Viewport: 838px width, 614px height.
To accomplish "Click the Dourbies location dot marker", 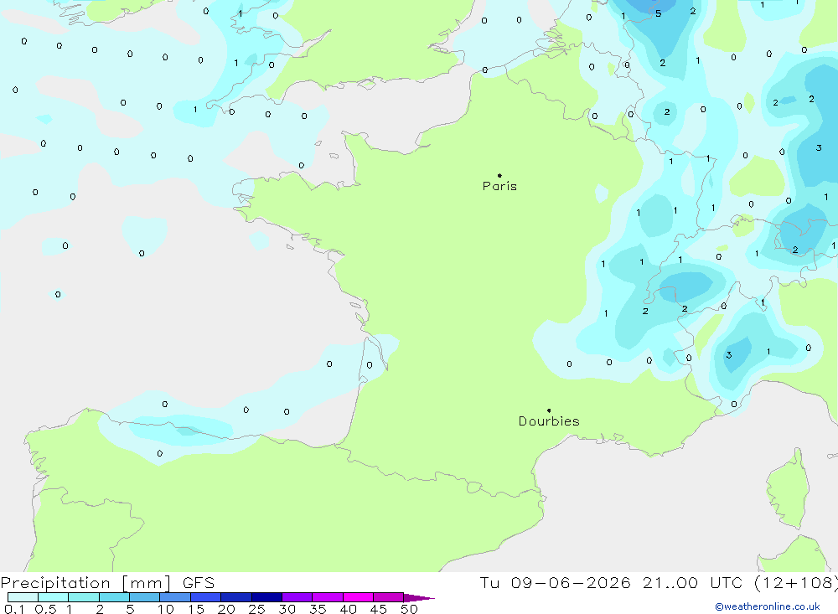I will pyautogui.click(x=549, y=410).
